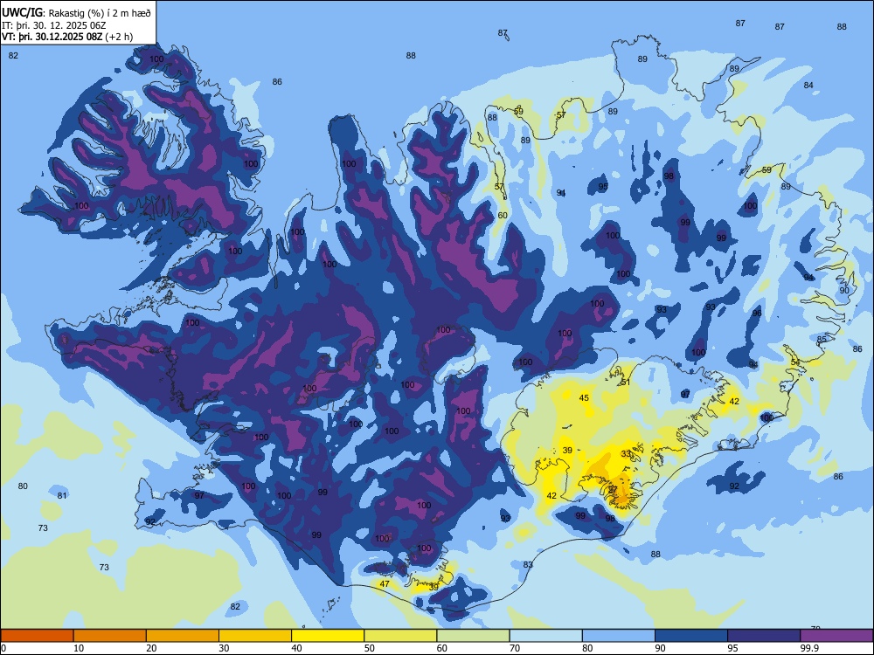Image resolution: width=874 pixels, height=655 pixels.
Task: Click the valid time line 'VT: þri. 30.12.2025 08Z (+2 h)'
Action: tap(67, 37)
